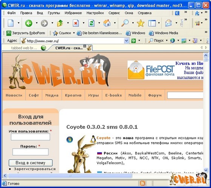Refresh the page with green arrows icon

click(x=91, y=23)
